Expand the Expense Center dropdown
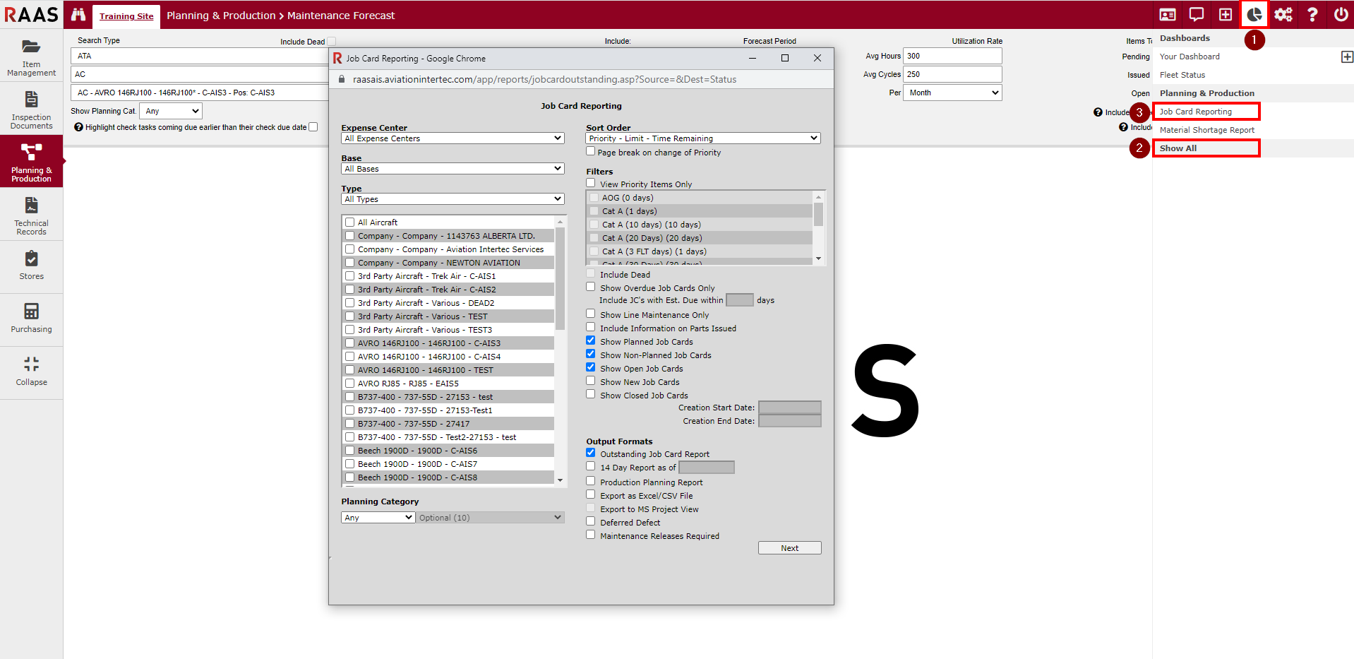 453,138
